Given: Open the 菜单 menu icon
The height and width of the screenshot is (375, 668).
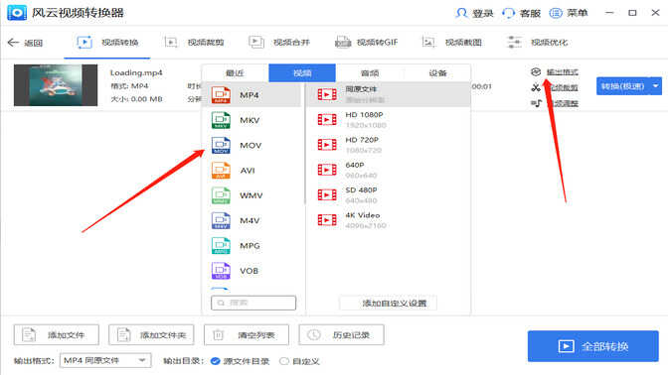Looking at the screenshot, I should tap(556, 13).
